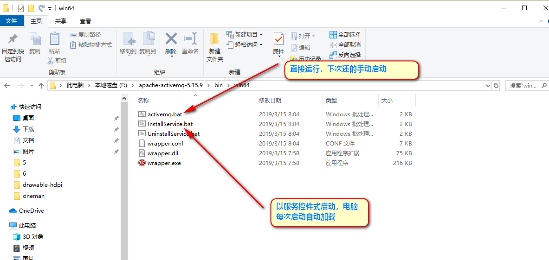Click the Paste ribbon icon
The width and height of the screenshot is (549, 260).
pyautogui.click(x=55, y=38)
